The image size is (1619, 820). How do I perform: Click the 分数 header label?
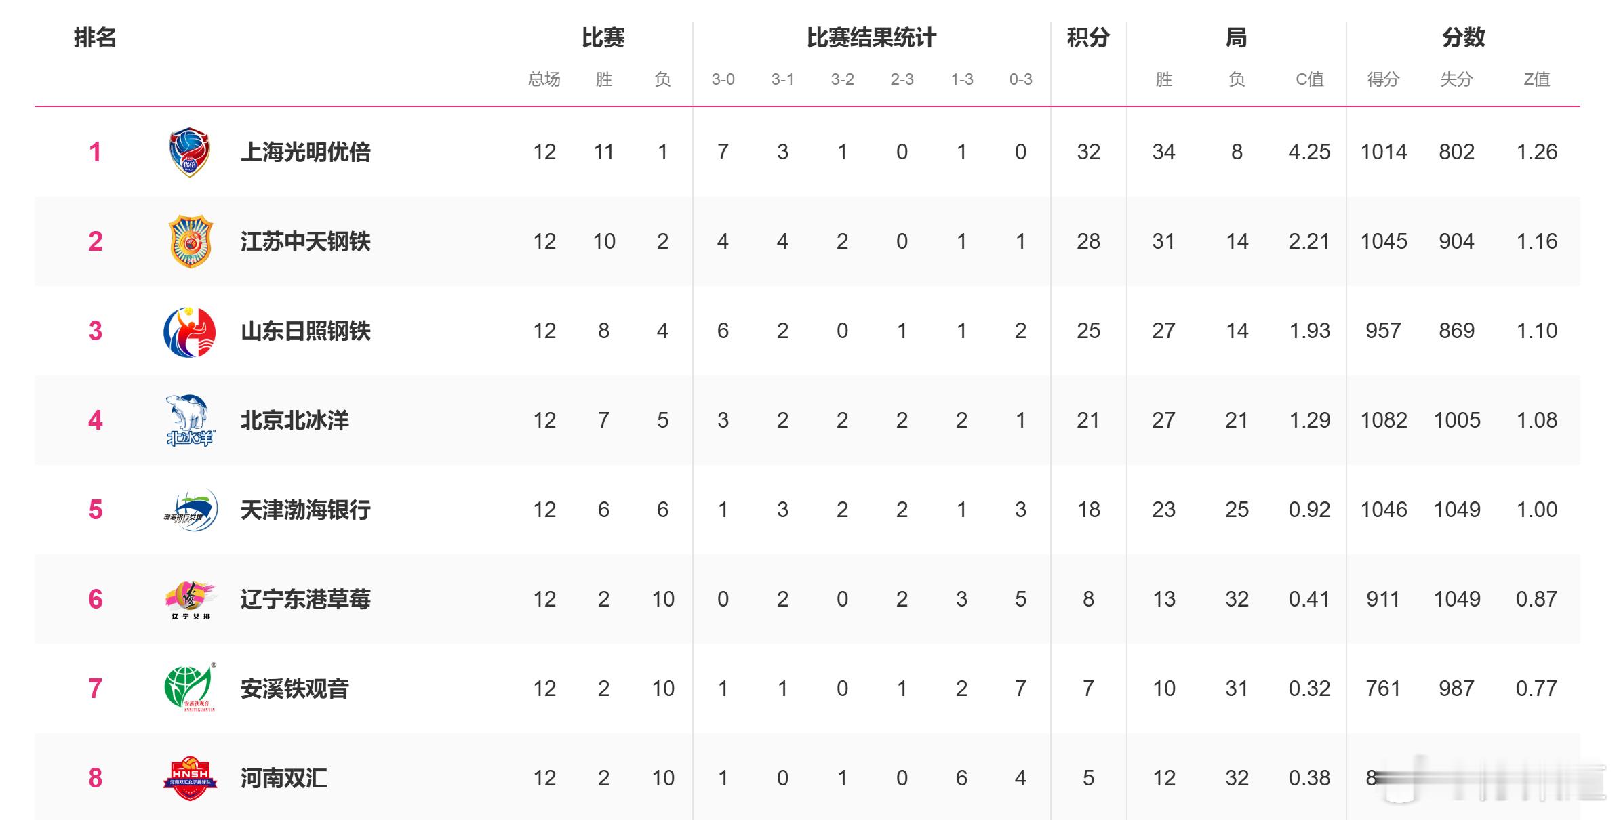pyautogui.click(x=1463, y=37)
